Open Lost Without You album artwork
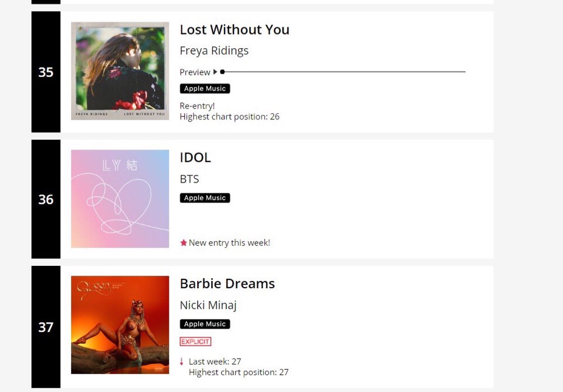This screenshot has width=563, height=392. click(120, 71)
